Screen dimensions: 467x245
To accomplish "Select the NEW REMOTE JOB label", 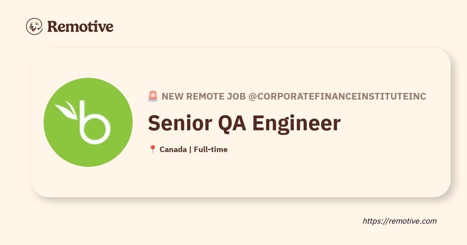I will pyautogui.click(x=204, y=96).
